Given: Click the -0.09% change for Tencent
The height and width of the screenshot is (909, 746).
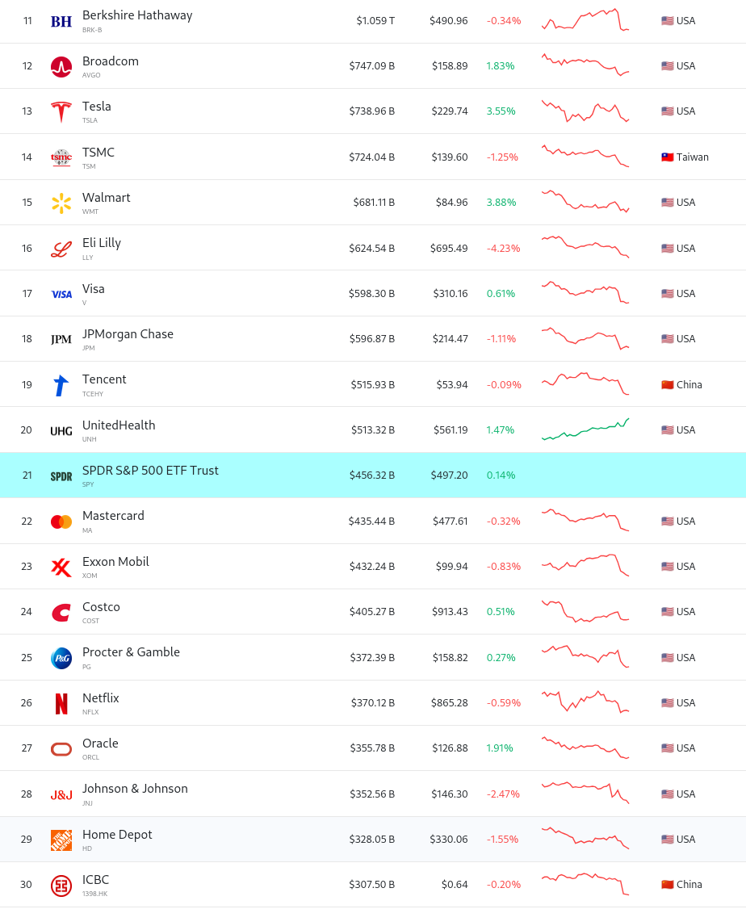Looking at the screenshot, I should (x=505, y=385).
